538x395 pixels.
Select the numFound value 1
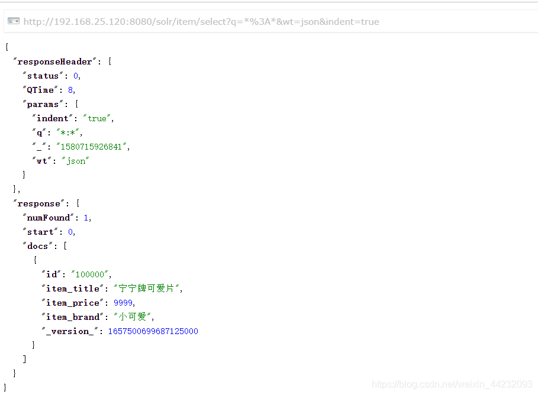[x=86, y=218]
